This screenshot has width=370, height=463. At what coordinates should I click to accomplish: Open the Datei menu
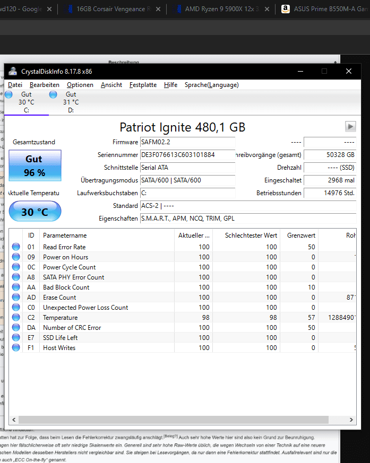click(x=15, y=85)
